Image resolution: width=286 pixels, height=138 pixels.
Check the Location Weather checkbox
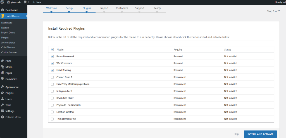(x=52, y=112)
